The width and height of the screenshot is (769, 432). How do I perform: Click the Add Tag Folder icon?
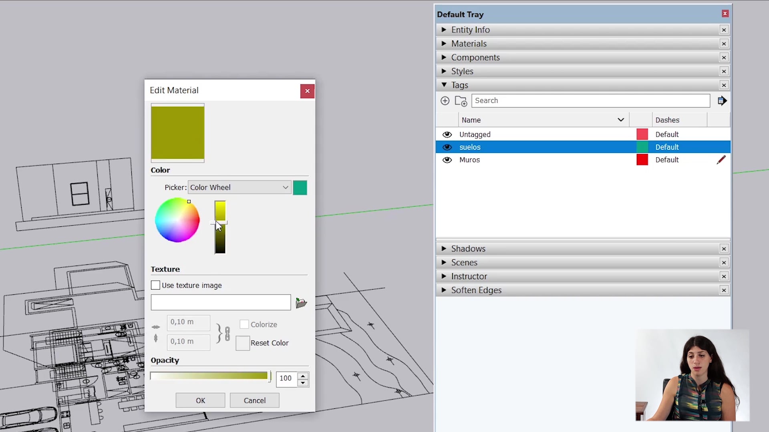(461, 101)
